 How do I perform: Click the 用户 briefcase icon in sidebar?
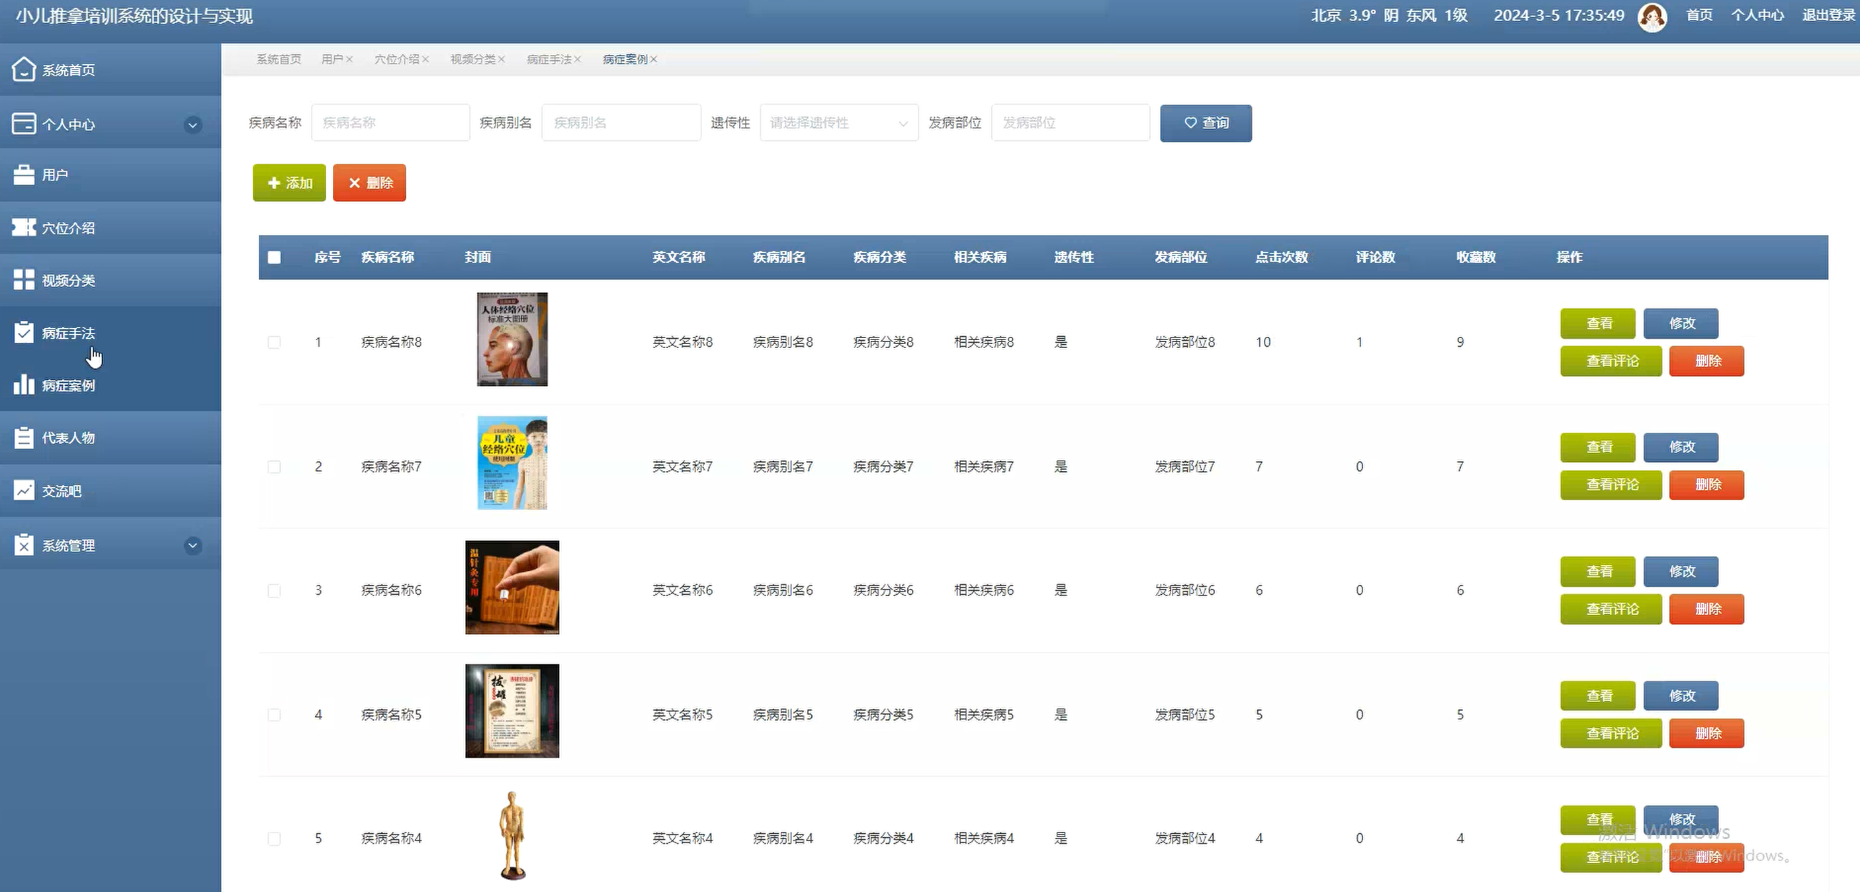tap(24, 175)
